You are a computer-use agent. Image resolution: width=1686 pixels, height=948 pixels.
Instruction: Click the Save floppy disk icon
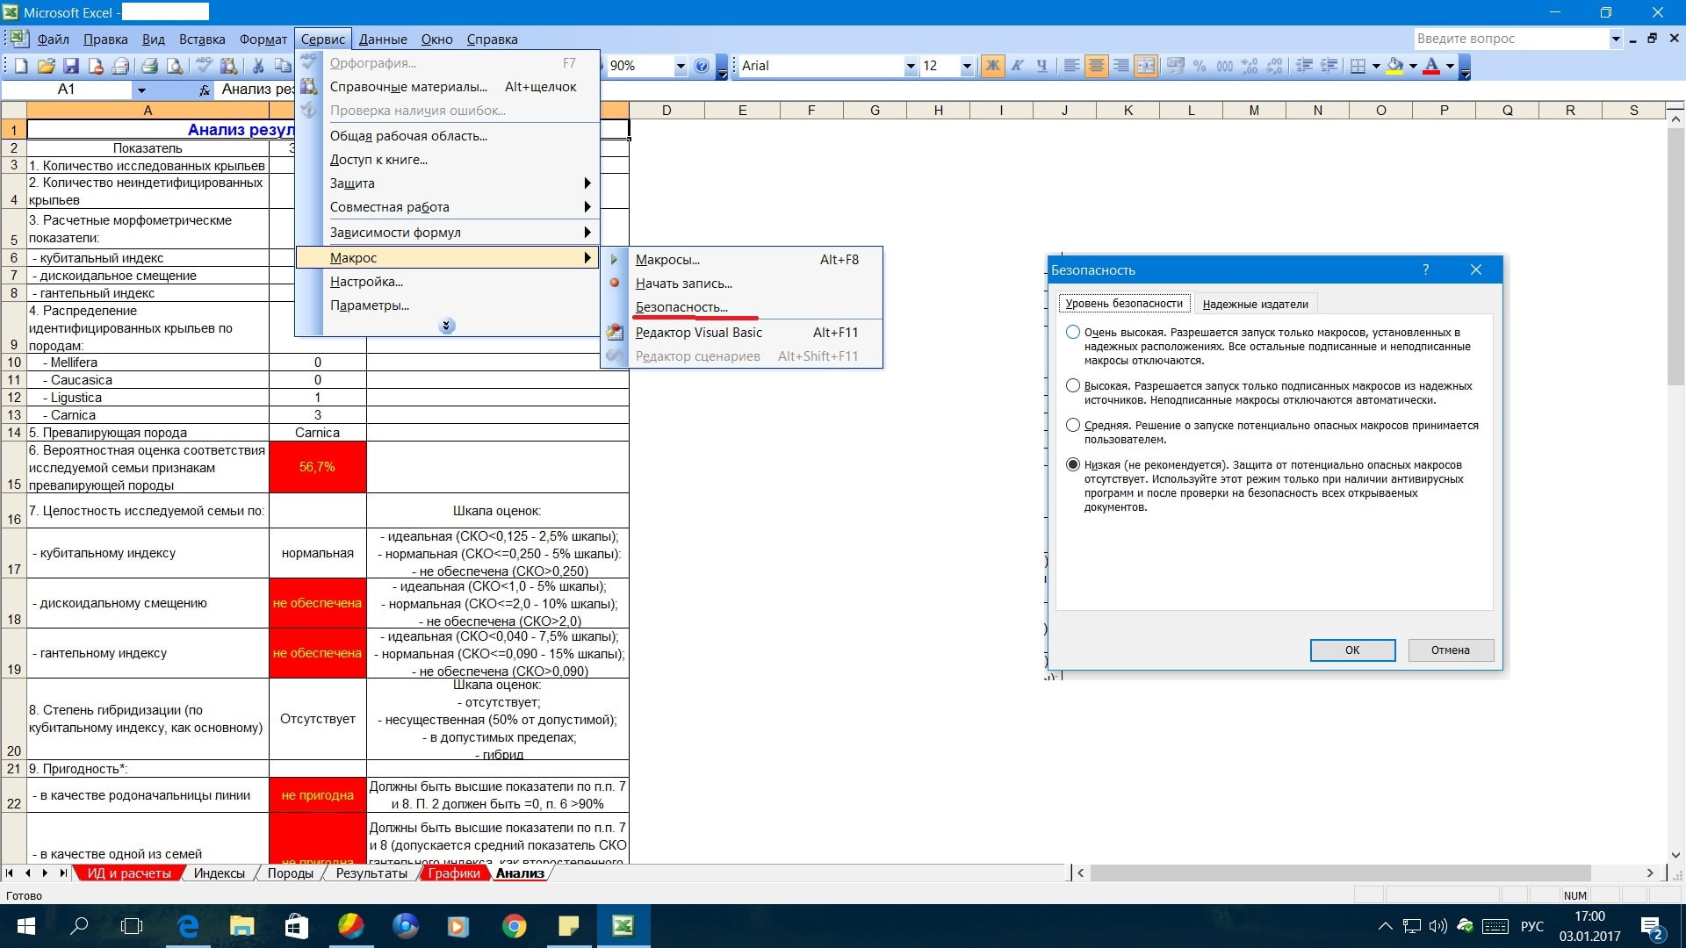71,66
